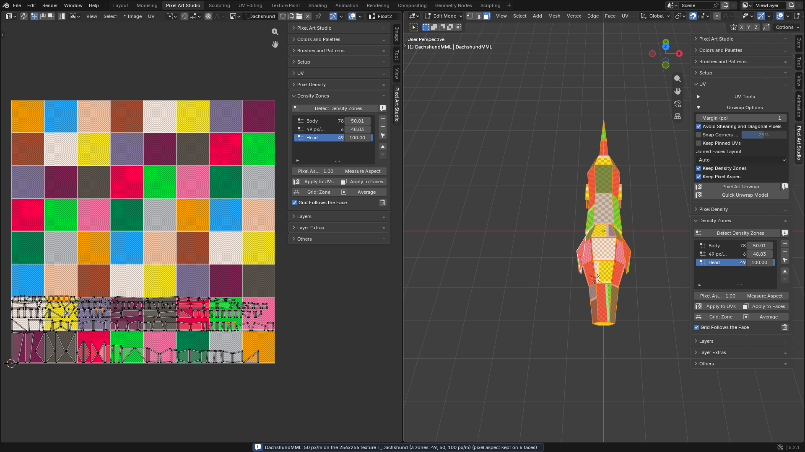Click info icon beside Pixel Art Unwrap
This screenshot has width=805, height=452.
pyautogui.click(x=784, y=186)
